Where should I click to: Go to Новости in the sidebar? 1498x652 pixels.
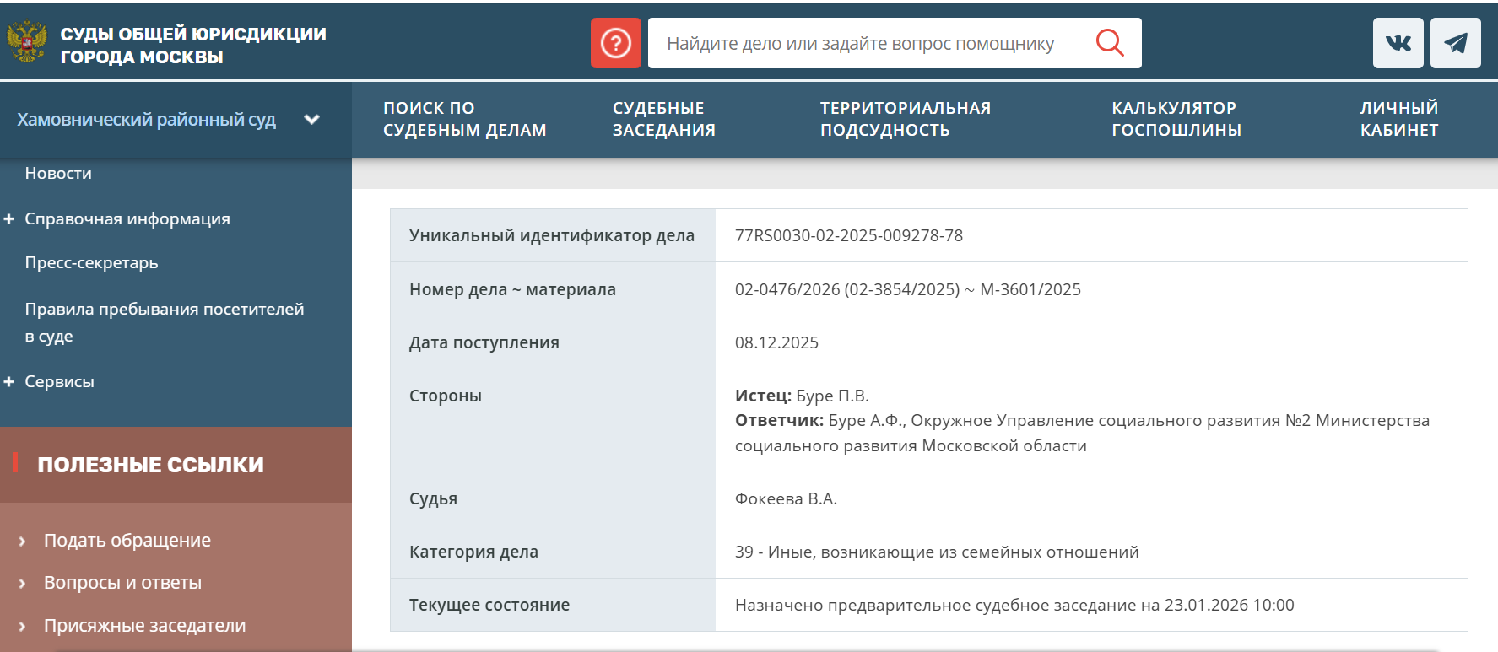(x=58, y=173)
